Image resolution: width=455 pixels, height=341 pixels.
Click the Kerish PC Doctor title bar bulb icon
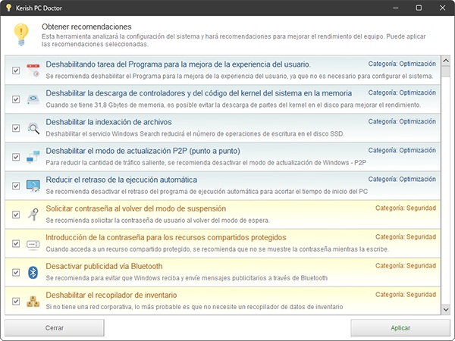[x=8, y=8]
